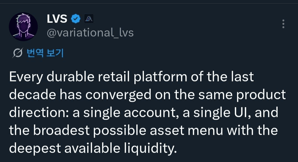Click the text "UI," in the tweet

tap(245, 113)
